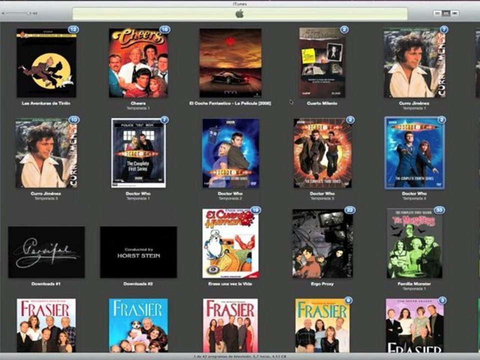480x360 pixels.
Task: Click the 'Downloads #1' label
Action: 46,284
